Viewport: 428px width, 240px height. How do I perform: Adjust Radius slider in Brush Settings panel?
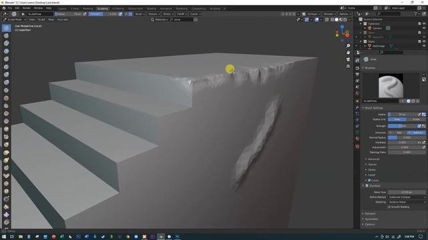point(403,114)
